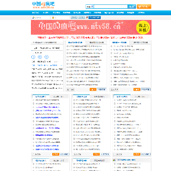Click the search text input box
Viewport: 171px width, 171px height.
[111, 7]
